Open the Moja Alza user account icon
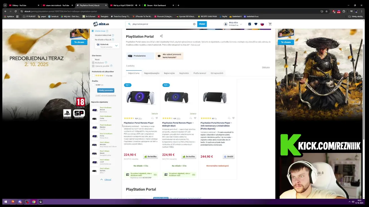Screen dimensions: 369x207 (x=226, y=24)
